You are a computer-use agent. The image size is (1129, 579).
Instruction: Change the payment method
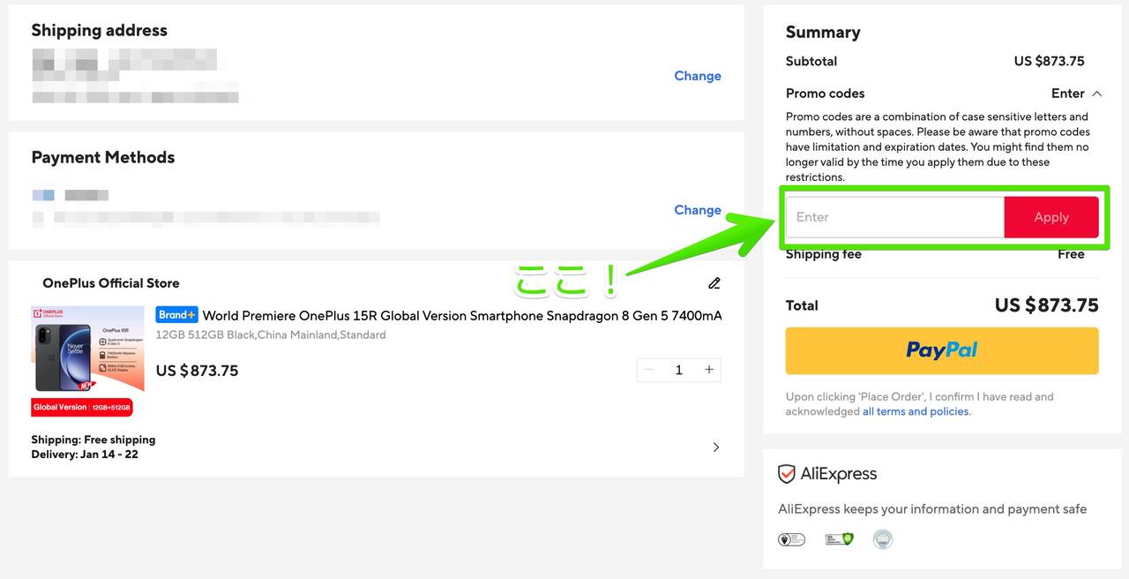(697, 210)
